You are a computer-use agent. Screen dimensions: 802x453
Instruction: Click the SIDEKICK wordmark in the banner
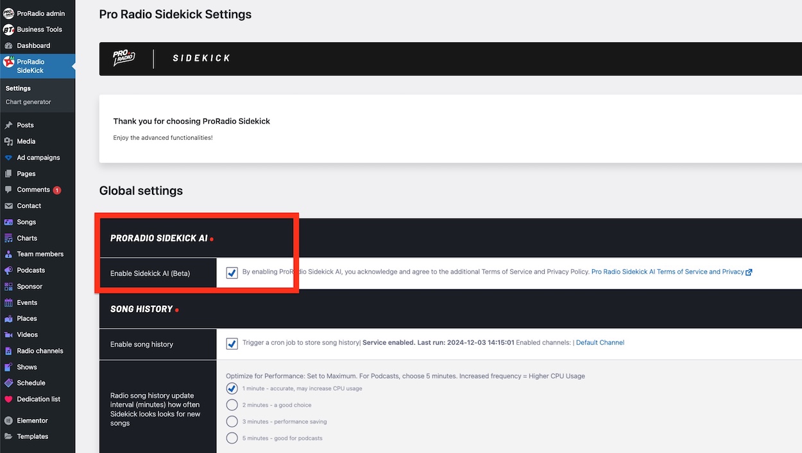(201, 58)
